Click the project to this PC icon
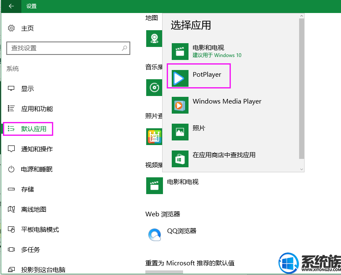The image size is (341, 275). coord(11,270)
